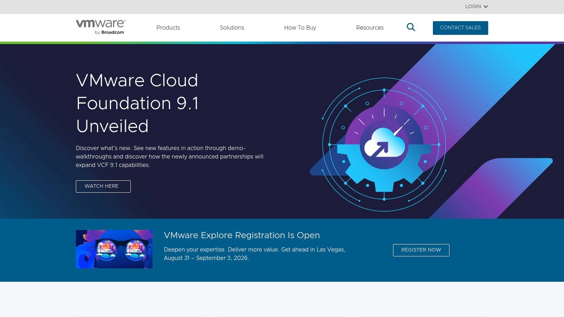Open the How To Buy menu
The image size is (564, 317).
point(300,27)
